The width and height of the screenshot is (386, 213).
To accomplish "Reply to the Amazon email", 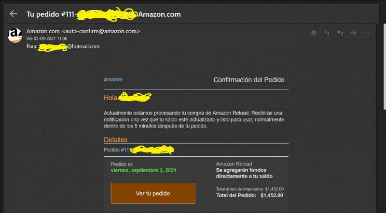I will pyautogui.click(x=327, y=33).
